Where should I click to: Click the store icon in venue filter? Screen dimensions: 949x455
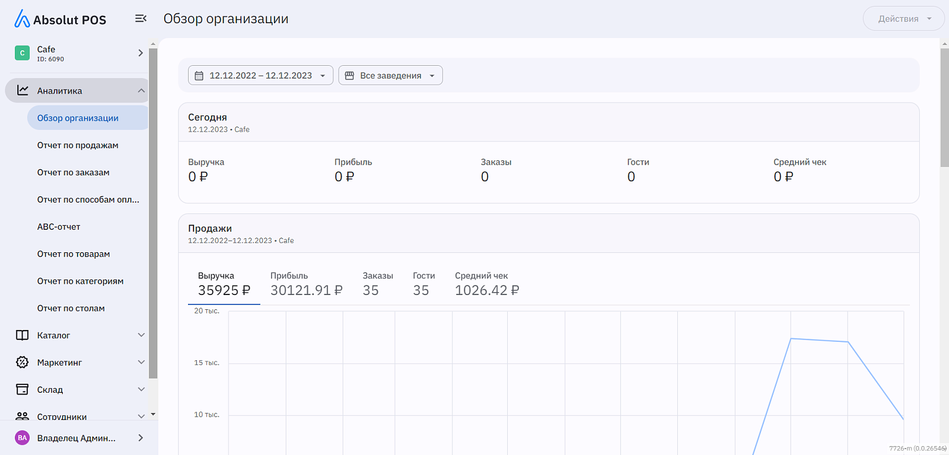coord(349,76)
